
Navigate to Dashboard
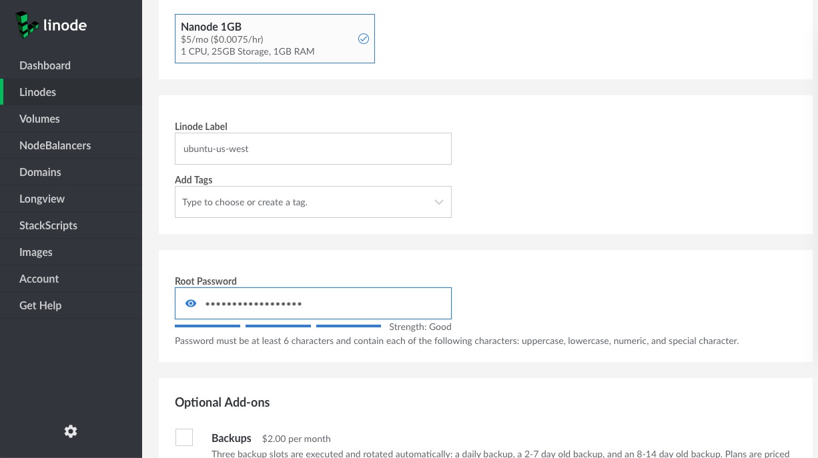coord(45,65)
